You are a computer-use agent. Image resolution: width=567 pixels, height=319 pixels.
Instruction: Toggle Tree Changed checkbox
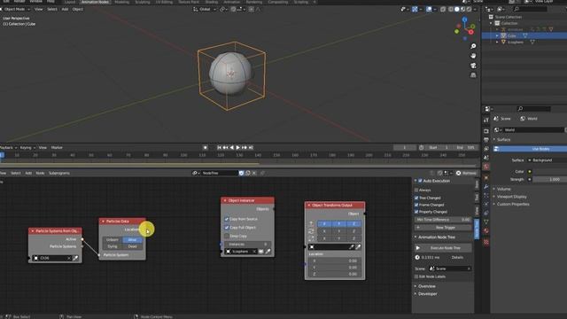[416, 198]
